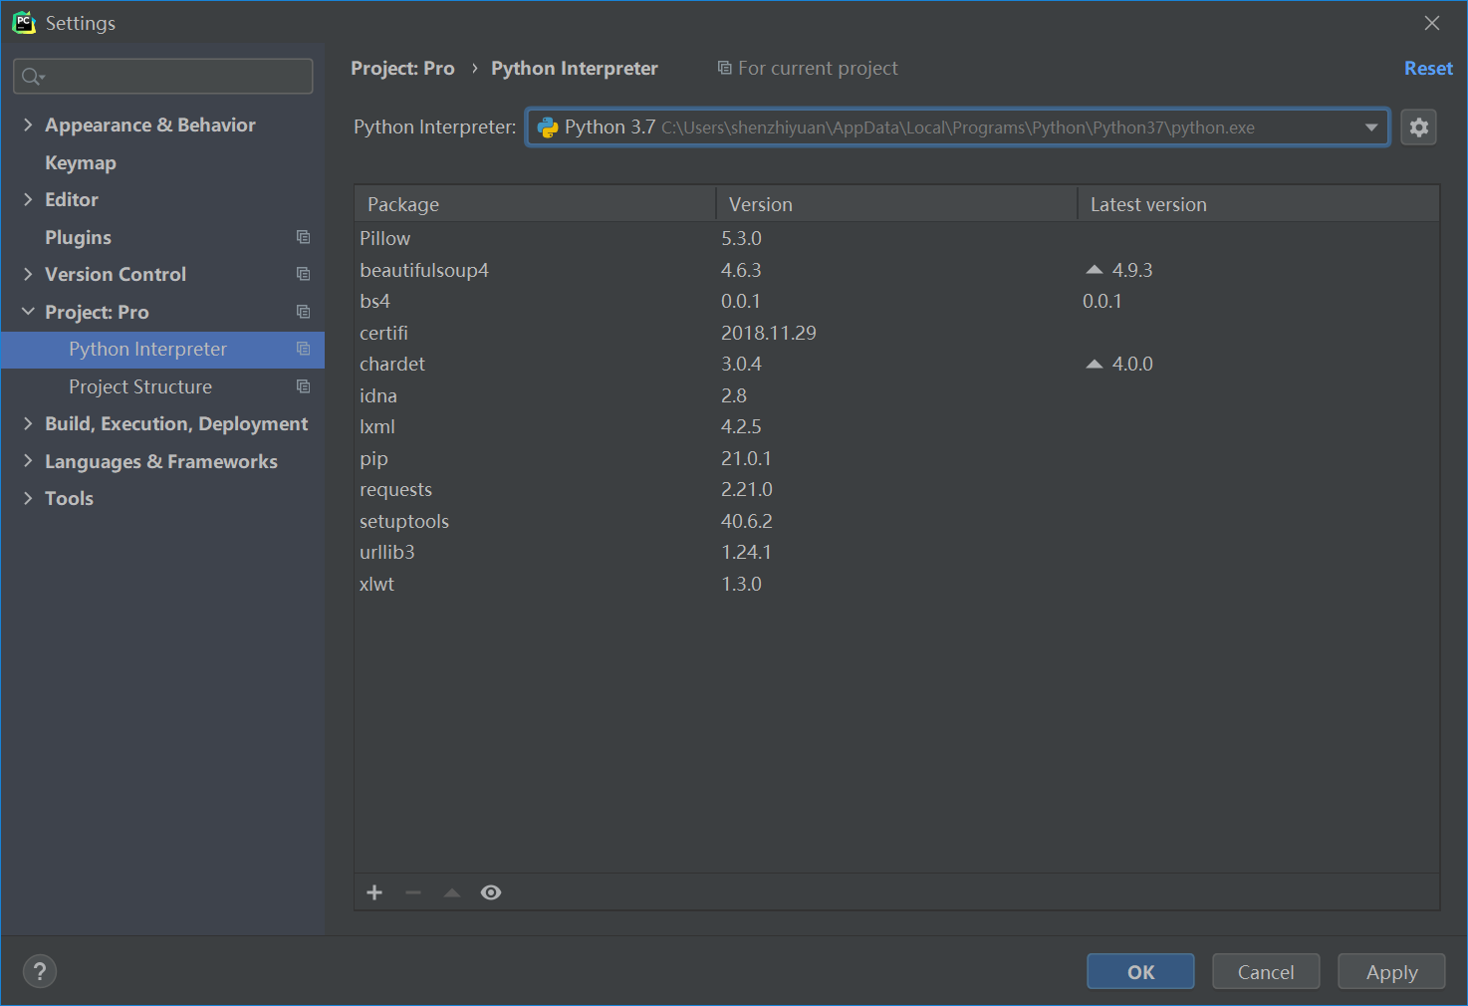Screen dimensions: 1468x1006
Task: Select Python Interpreter in the sidebar
Action: [x=163, y=350]
